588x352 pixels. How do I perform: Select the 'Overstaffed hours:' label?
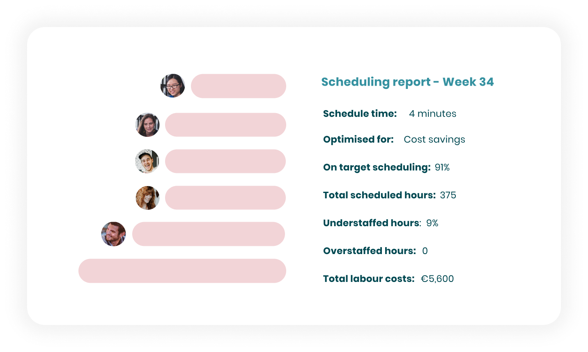point(369,251)
